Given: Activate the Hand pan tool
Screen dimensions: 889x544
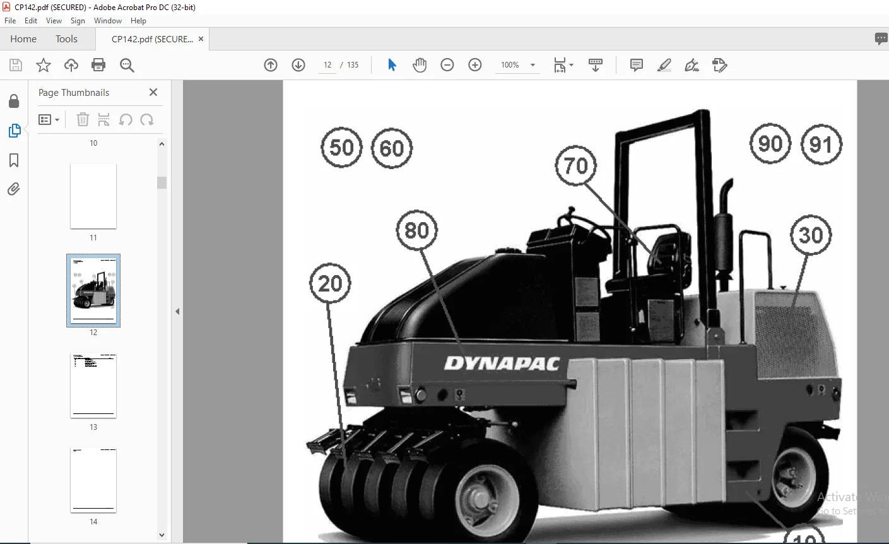Looking at the screenshot, I should point(420,65).
